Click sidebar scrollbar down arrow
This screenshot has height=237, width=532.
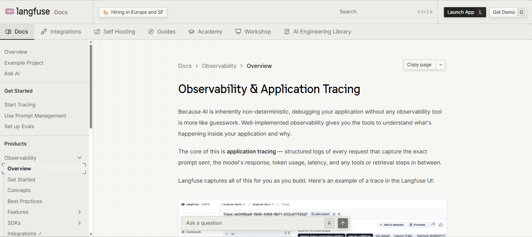tap(91, 234)
